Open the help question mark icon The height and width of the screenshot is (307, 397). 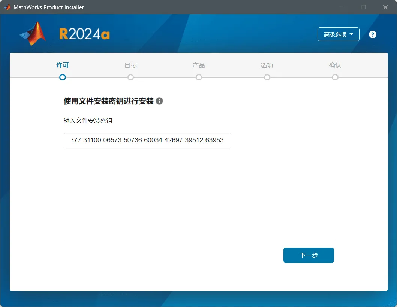tap(372, 34)
